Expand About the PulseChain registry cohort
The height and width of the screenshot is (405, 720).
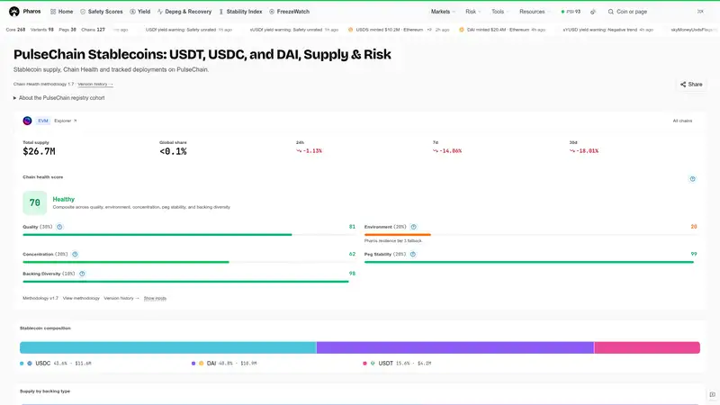(x=59, y=98)
